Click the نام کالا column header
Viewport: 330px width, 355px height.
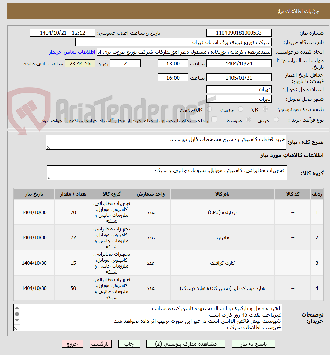222,194
